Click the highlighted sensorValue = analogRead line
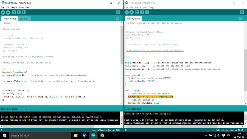 coord(150,97)
